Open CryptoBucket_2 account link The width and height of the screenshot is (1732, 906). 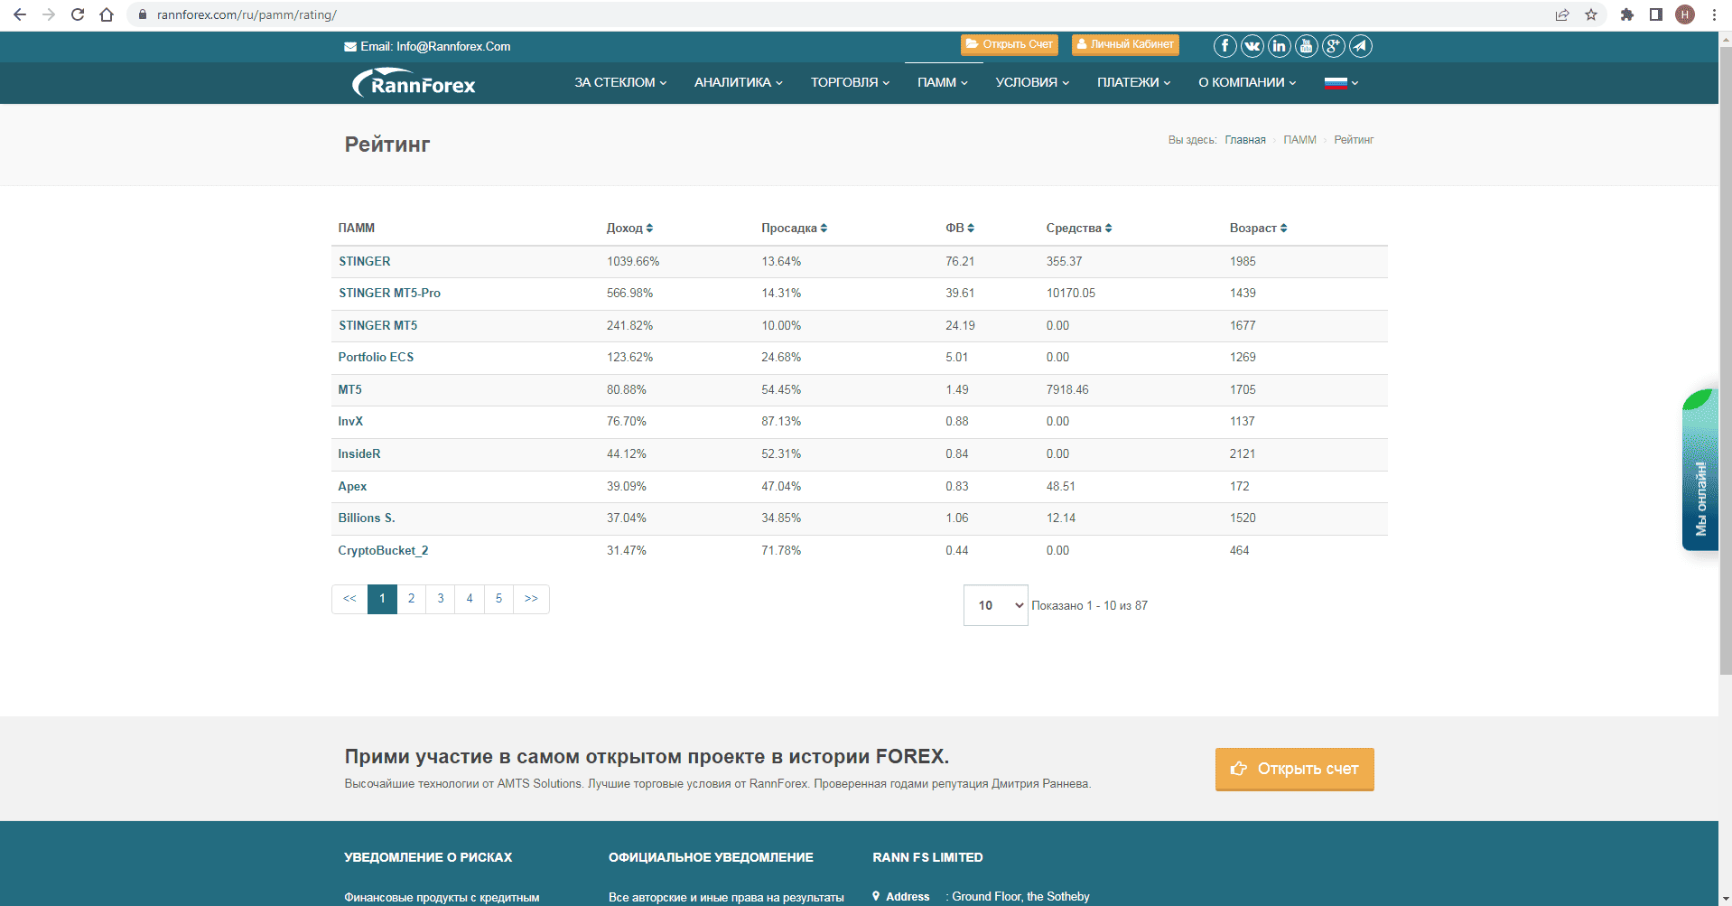point(383,550)
